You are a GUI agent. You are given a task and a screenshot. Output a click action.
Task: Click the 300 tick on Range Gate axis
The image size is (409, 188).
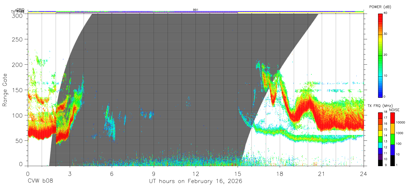(x=18, y=15)
